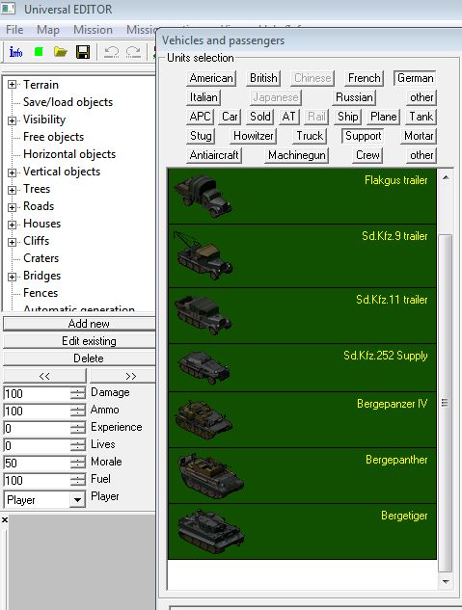Toggle the Support unit type filter
The width and height of the screenshot is (462, 610).
pos(364,136)
